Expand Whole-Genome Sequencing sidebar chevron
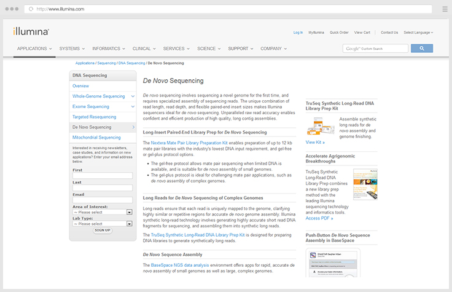 (x=132, y=96)
